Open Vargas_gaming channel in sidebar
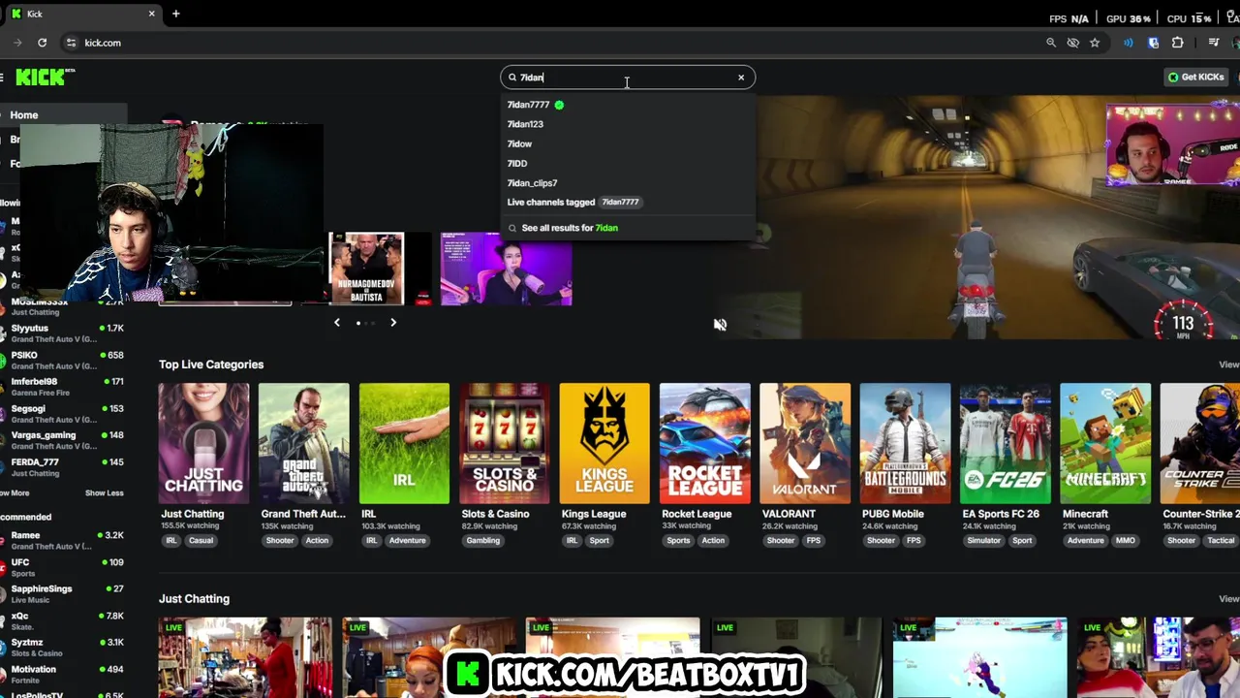 coord(64,440)
